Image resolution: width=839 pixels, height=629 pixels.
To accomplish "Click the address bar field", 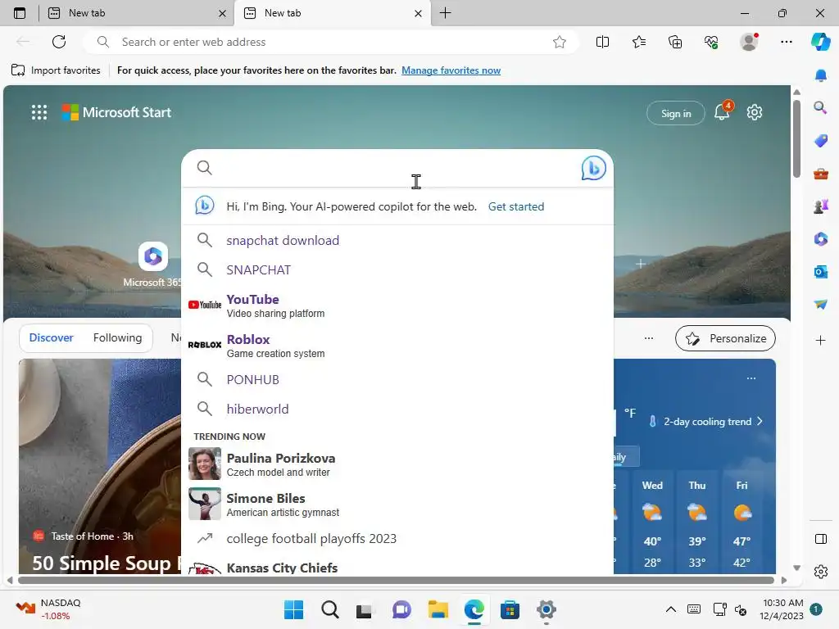I will click(330, 42).
